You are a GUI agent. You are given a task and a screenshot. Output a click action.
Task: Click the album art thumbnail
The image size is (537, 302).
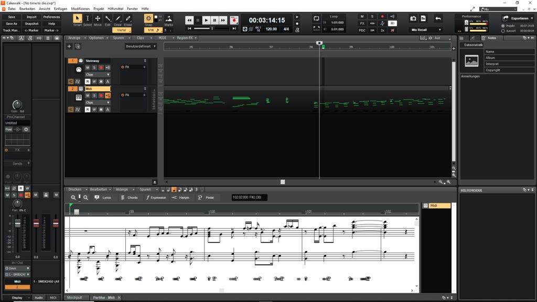471,61
